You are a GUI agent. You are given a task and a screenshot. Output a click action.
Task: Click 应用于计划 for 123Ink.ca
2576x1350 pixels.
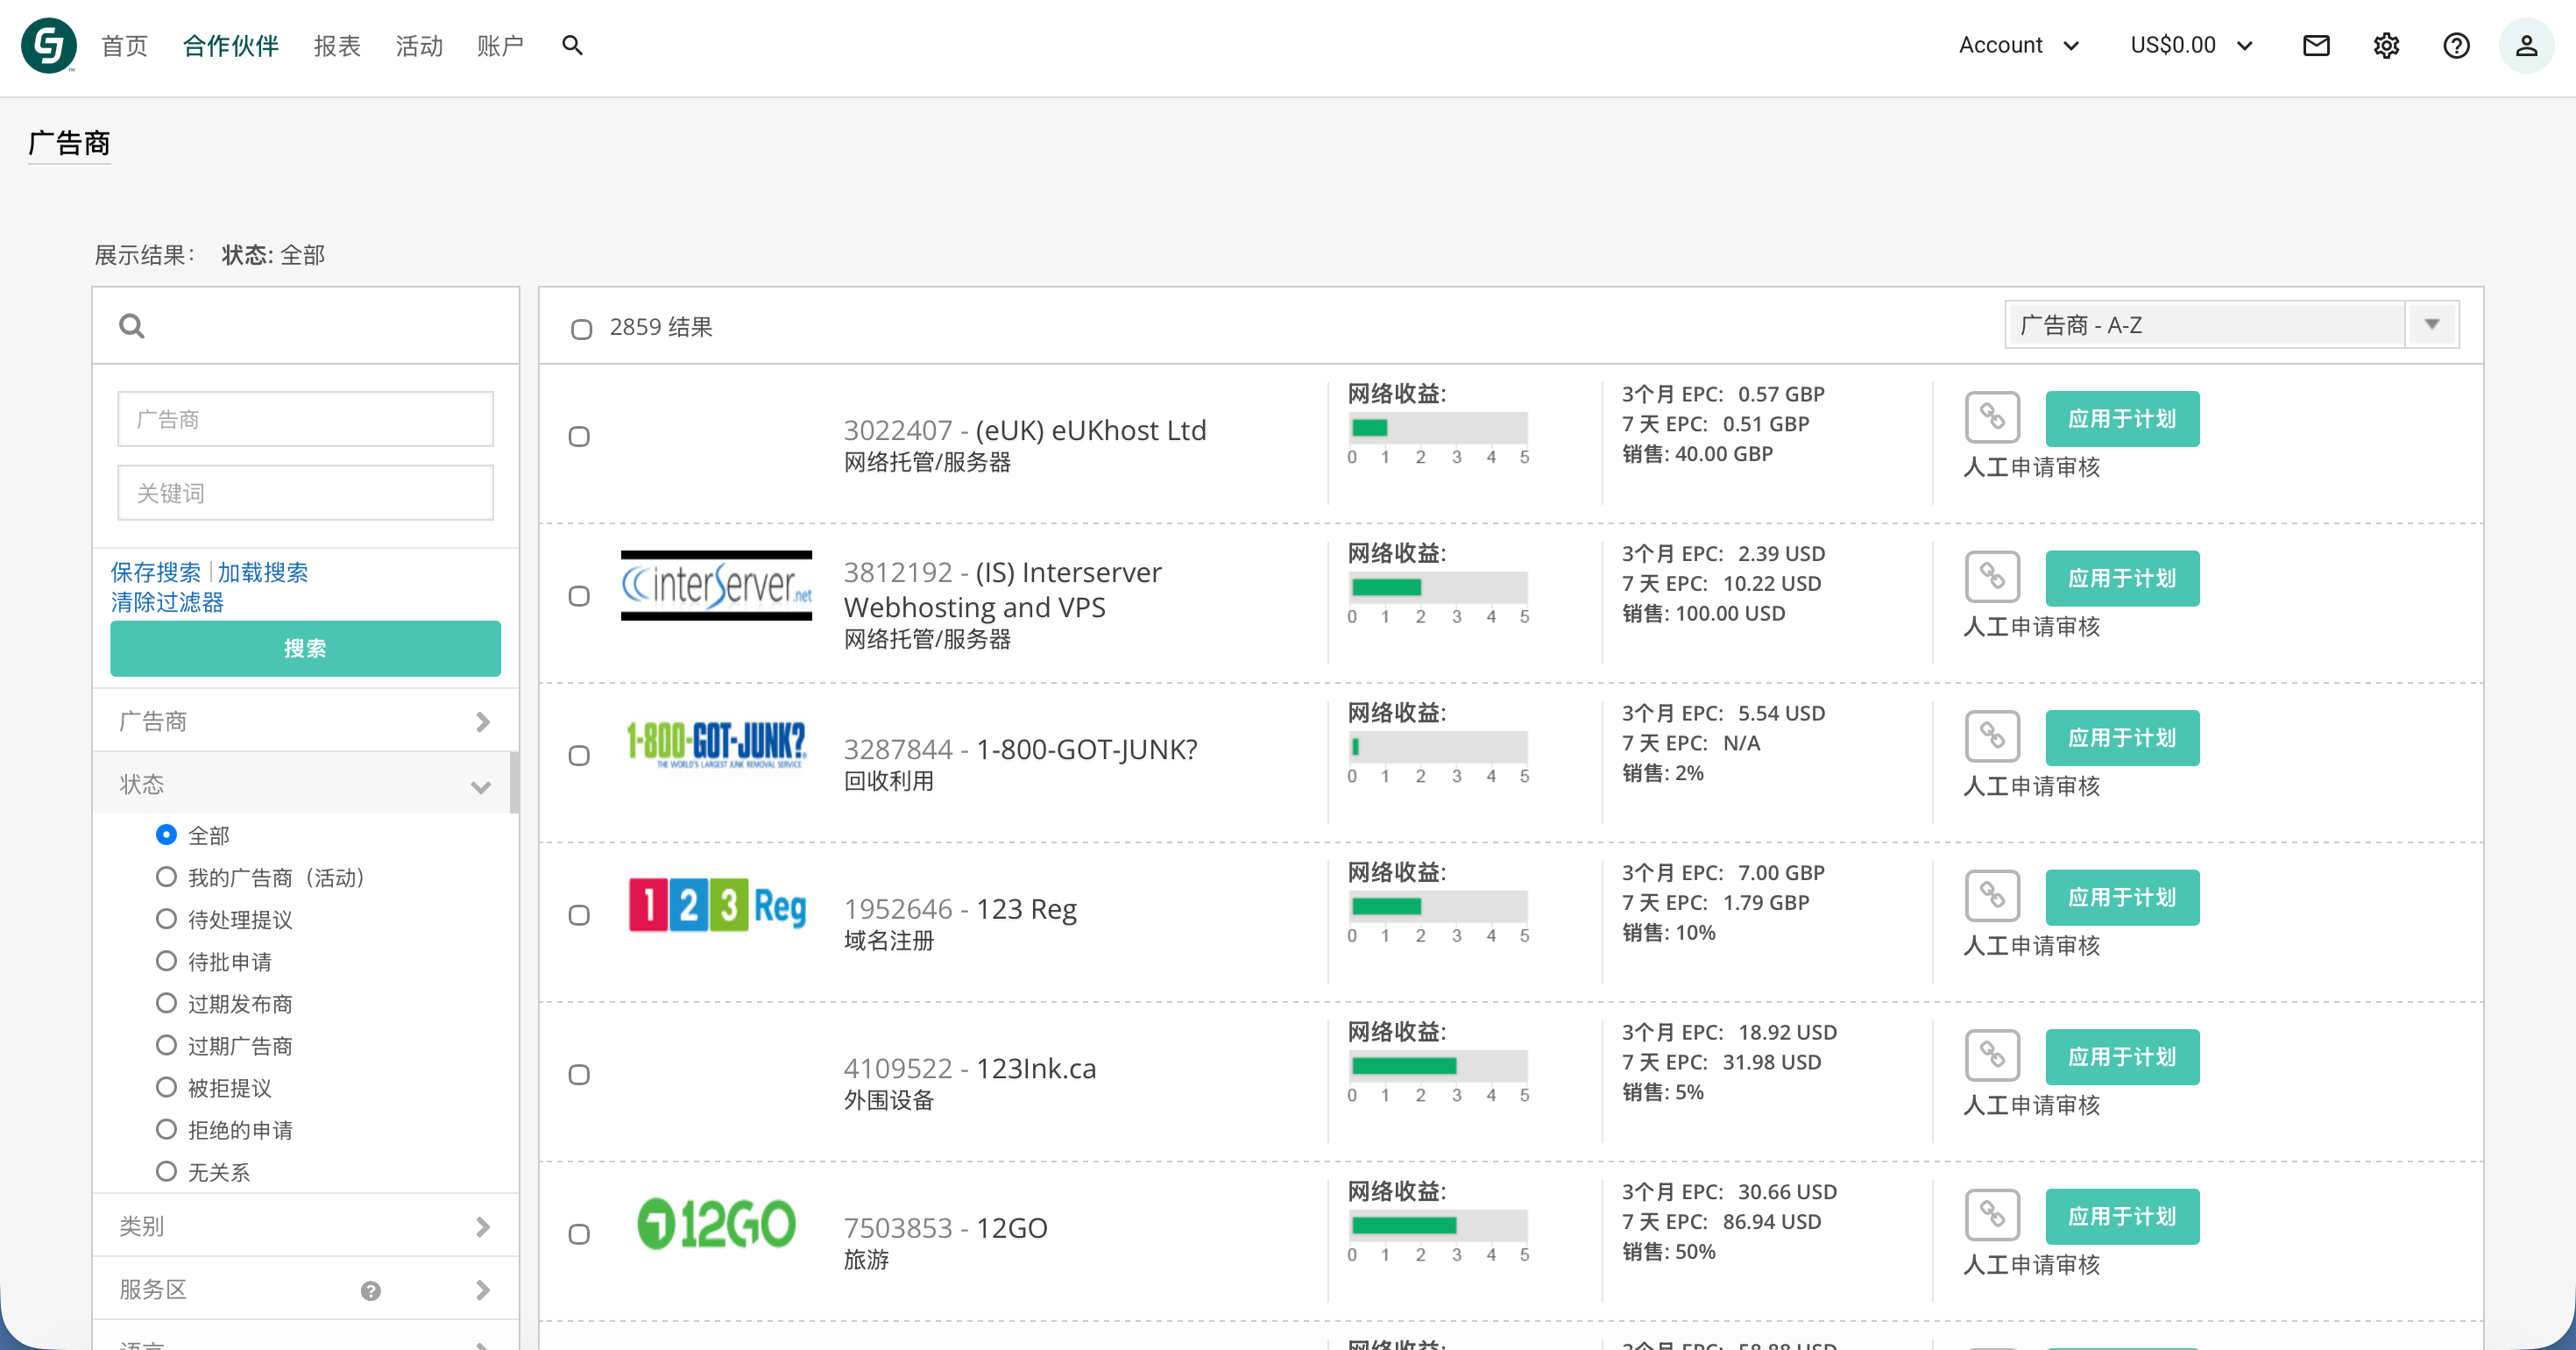coord(2122,1057)
